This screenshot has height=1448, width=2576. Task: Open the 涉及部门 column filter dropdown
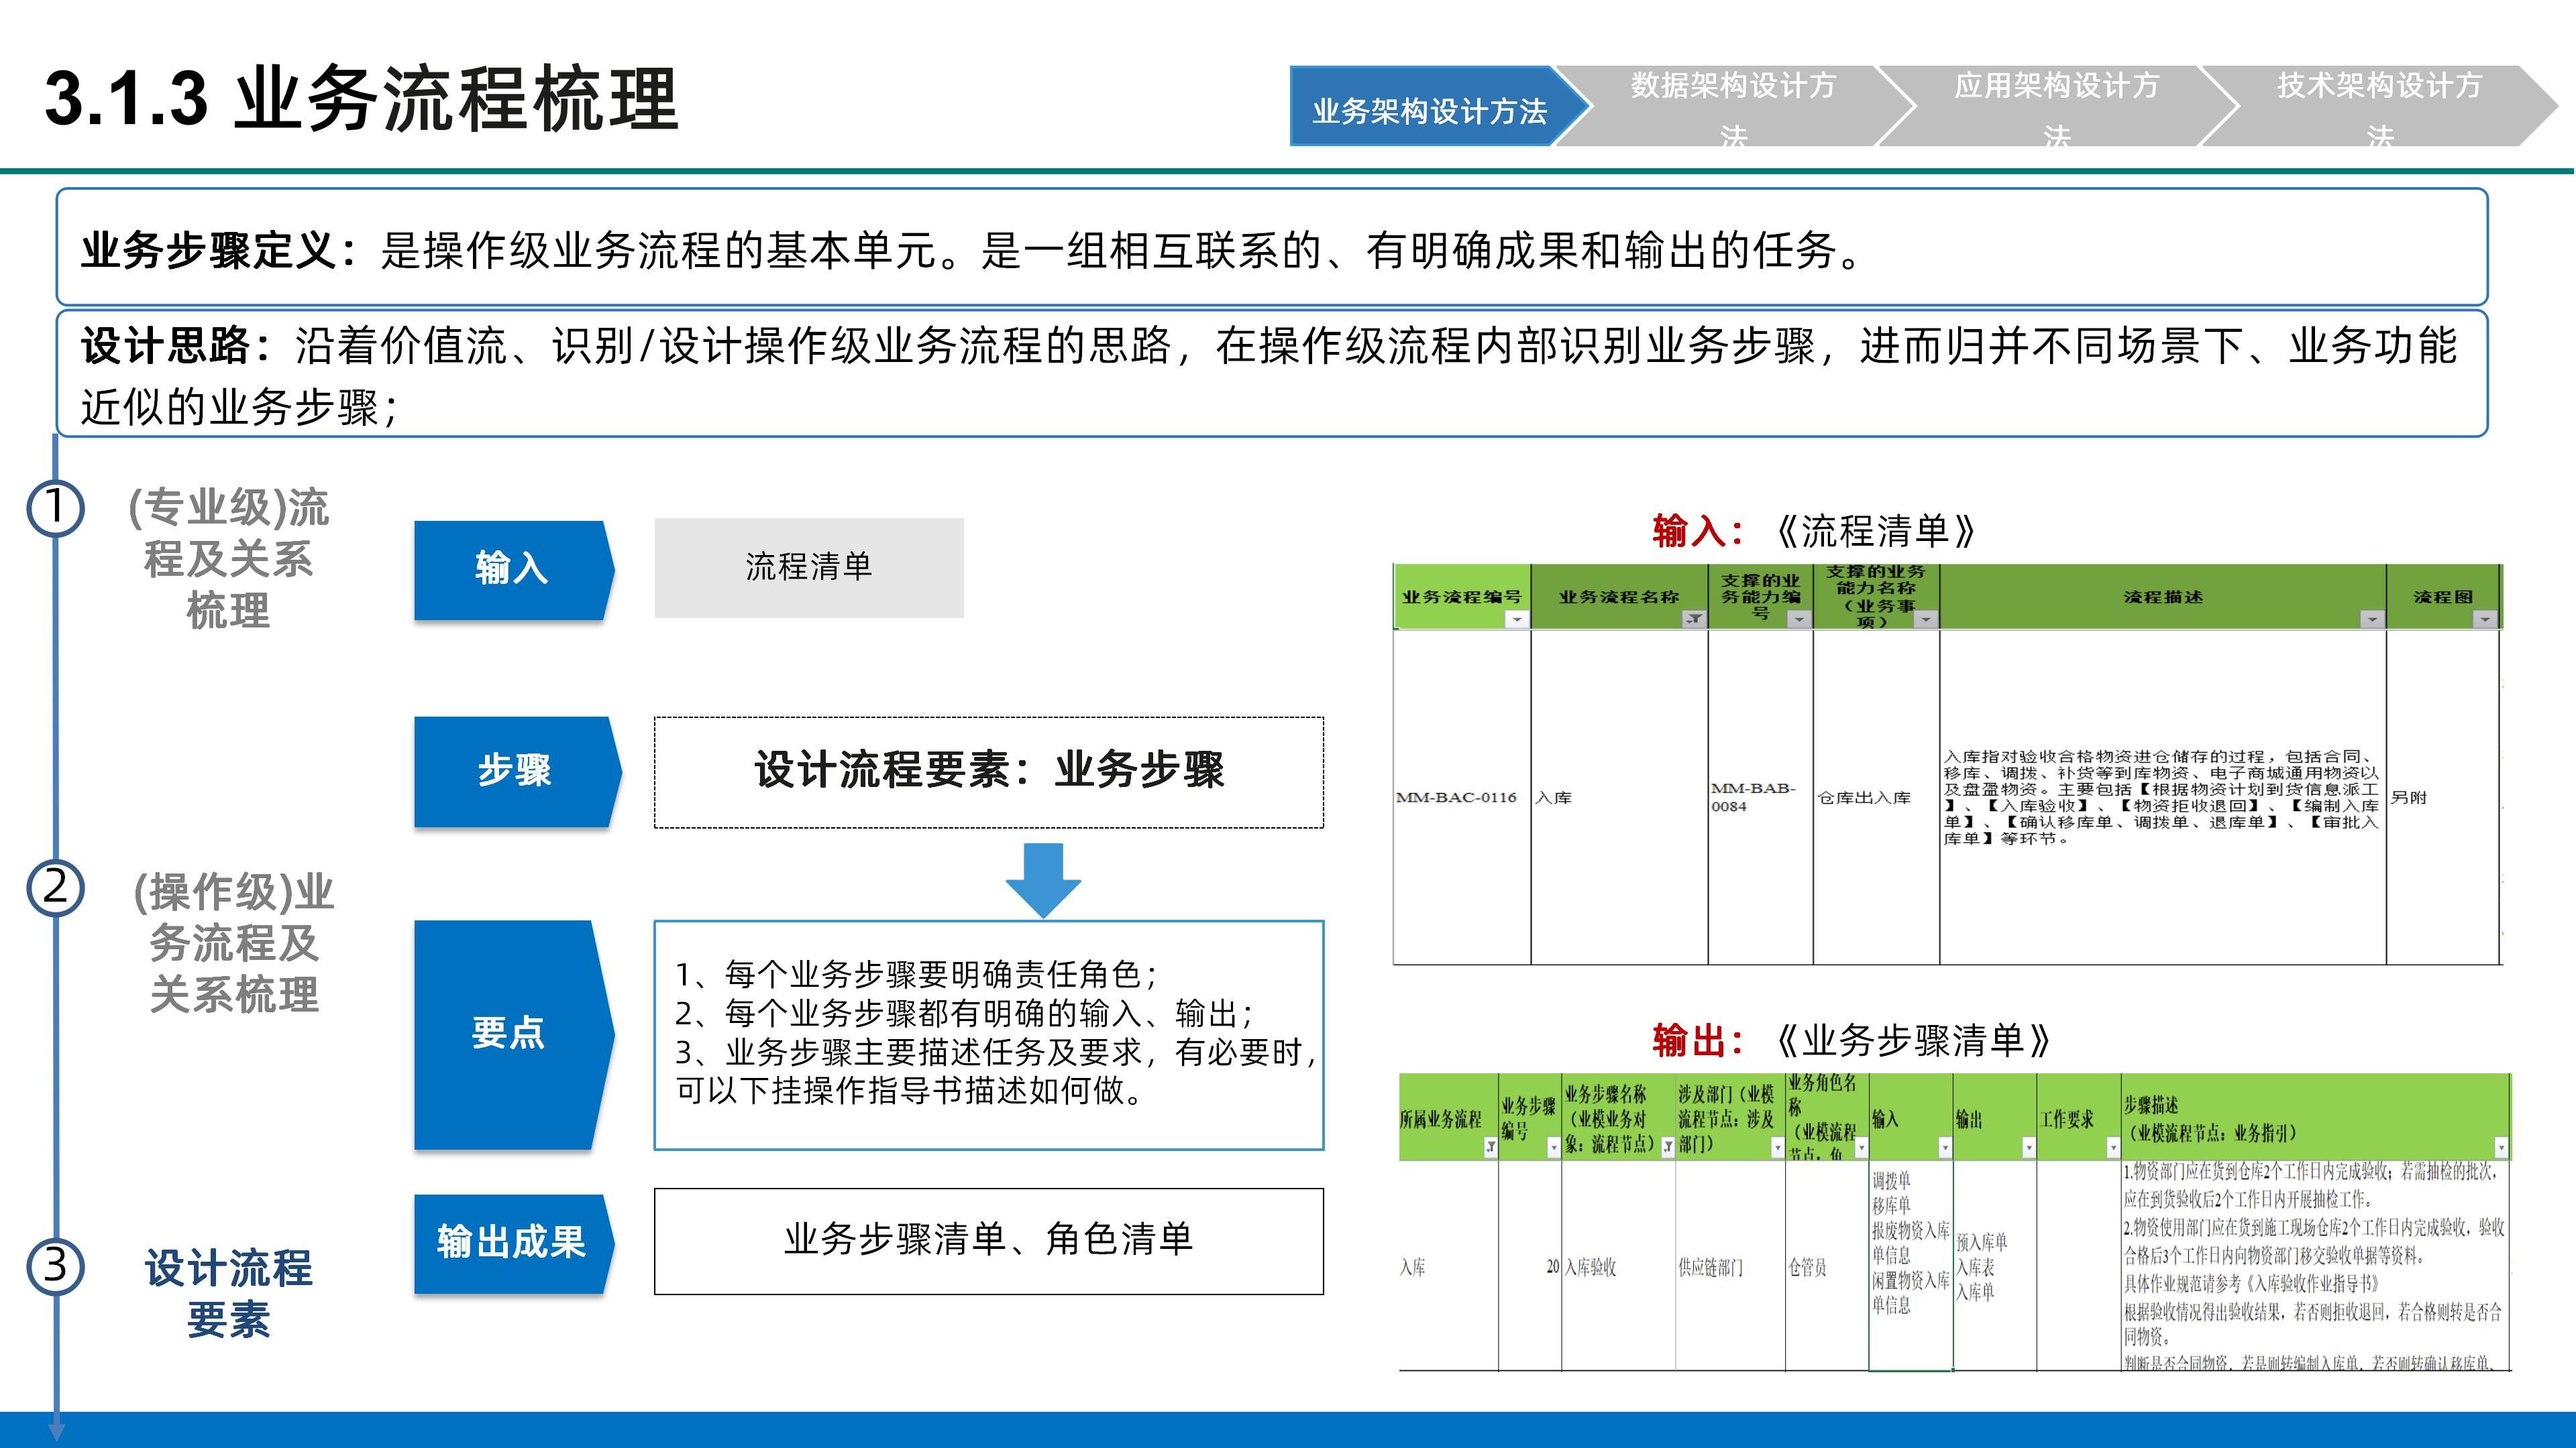tap(1777, 1148)
